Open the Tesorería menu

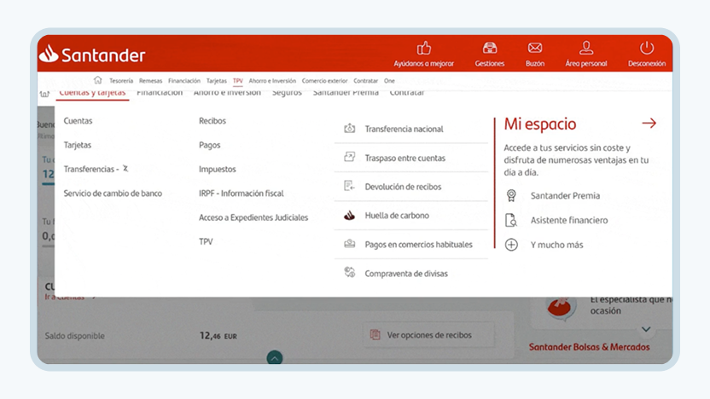(x=121, y=81)
